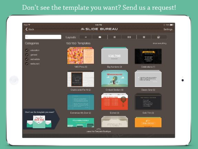198x149 pixels.
Task: Leave the Template Boutique
Action: (x=99, y=131)
